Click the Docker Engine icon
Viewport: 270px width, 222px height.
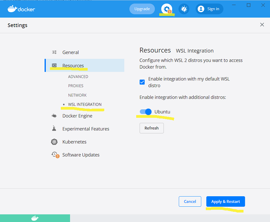click(54, 116)
